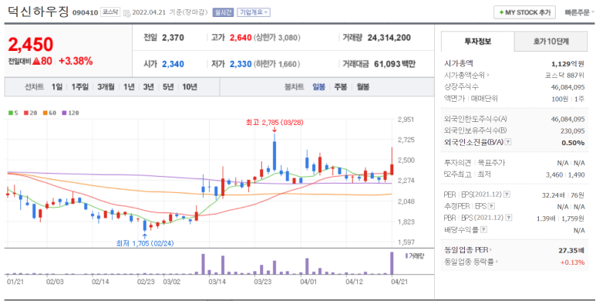This screenshot has height=301, width=596.
Task: Click the current price 2,450
Action: pos(31,45)
